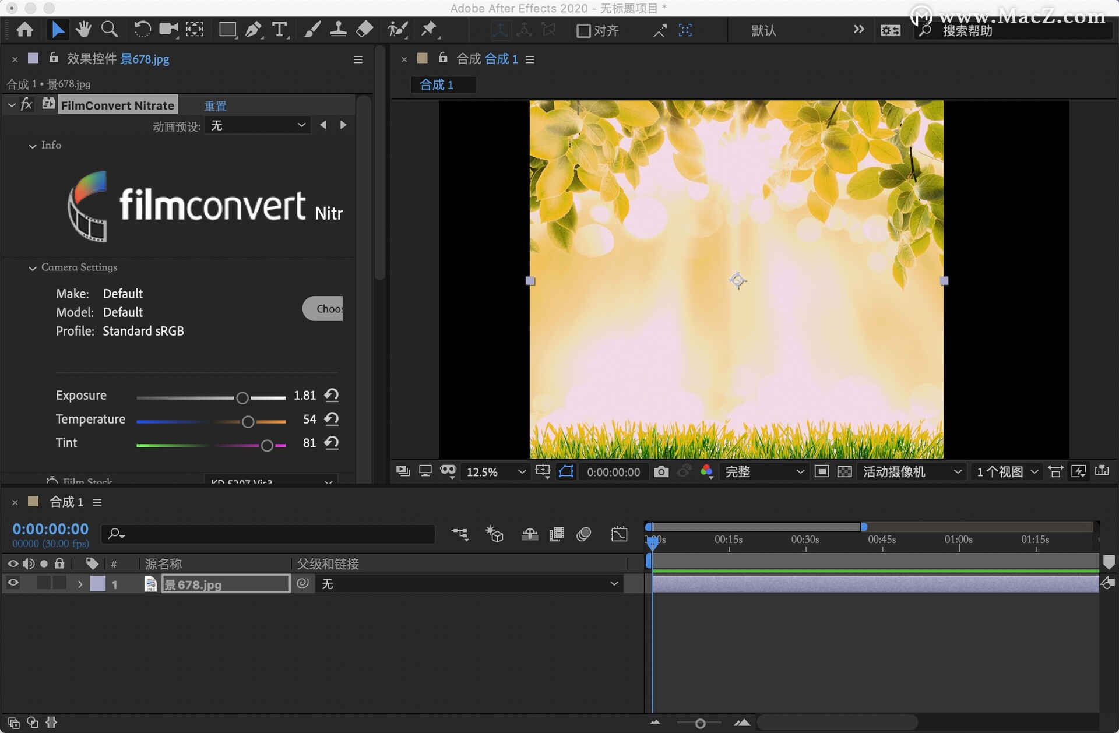Viewport: 1119px width, 733px height.
Task: Hide the 景678.jpg layer via eye
Action: (13, 583)
